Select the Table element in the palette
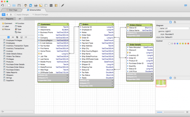Screen dimensions: 190x117 [x=18, y=26]
